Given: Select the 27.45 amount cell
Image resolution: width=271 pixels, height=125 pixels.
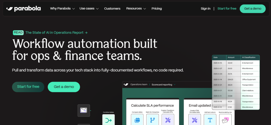Looking at the screenshot, I should point(233,107).
